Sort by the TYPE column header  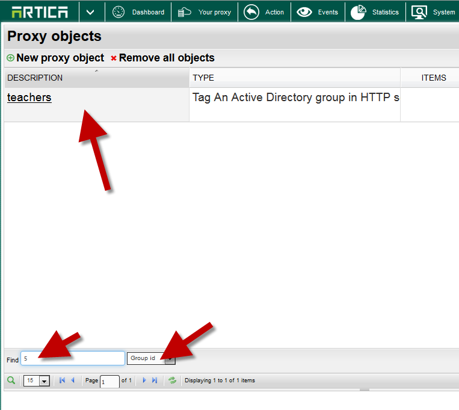pos(295,78)
